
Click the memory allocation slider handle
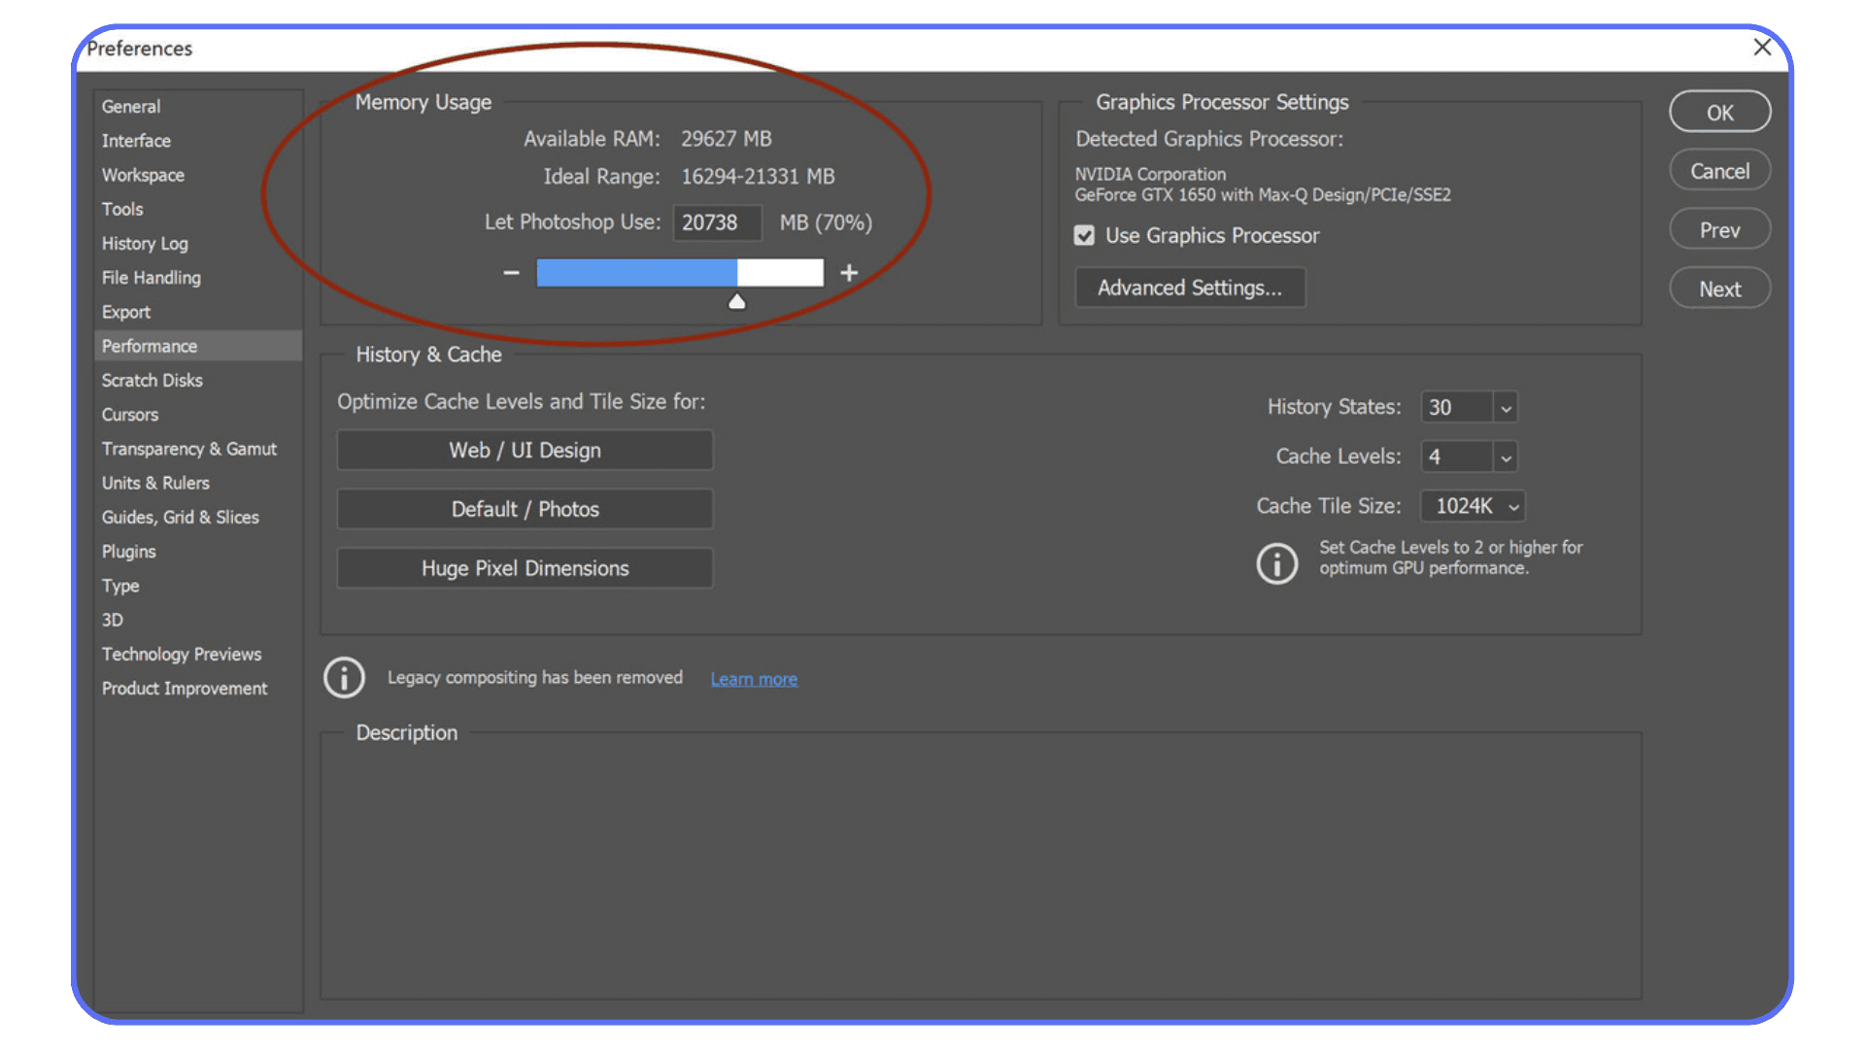[x=736, y=300]
